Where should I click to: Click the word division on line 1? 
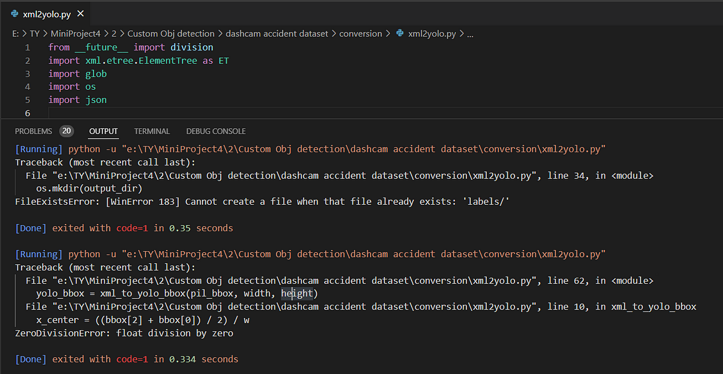tap(192, 47)
